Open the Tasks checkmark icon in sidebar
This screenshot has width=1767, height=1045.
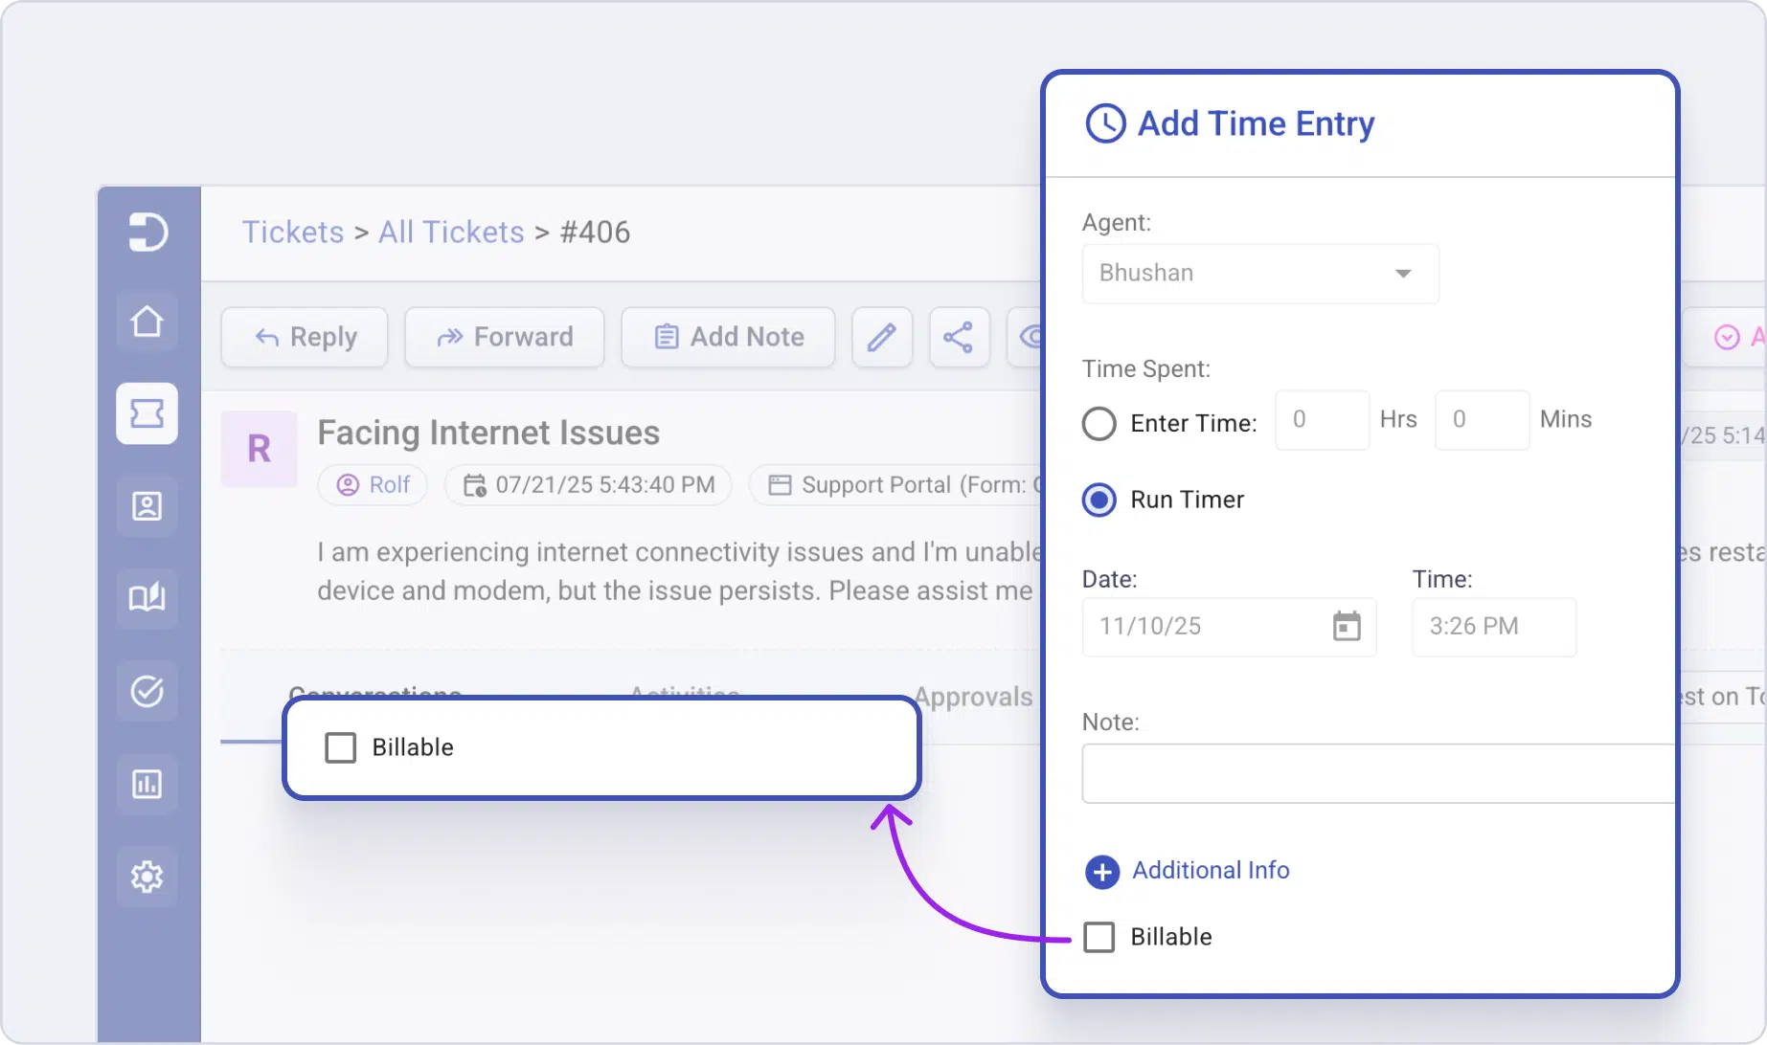(147, 691)
